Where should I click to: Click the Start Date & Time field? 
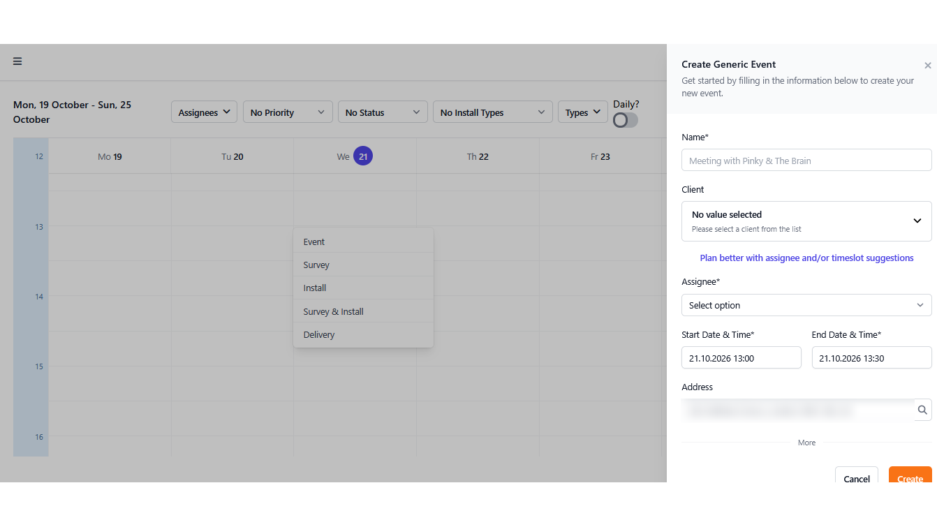coord(742,357)
